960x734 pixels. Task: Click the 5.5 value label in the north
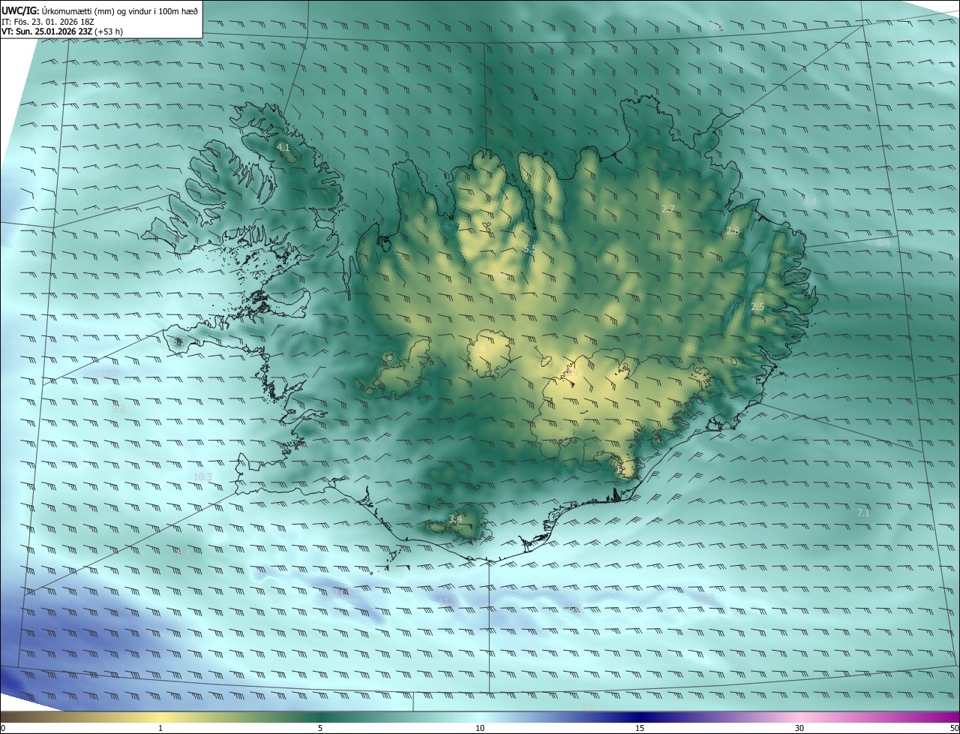click(530, 248)
